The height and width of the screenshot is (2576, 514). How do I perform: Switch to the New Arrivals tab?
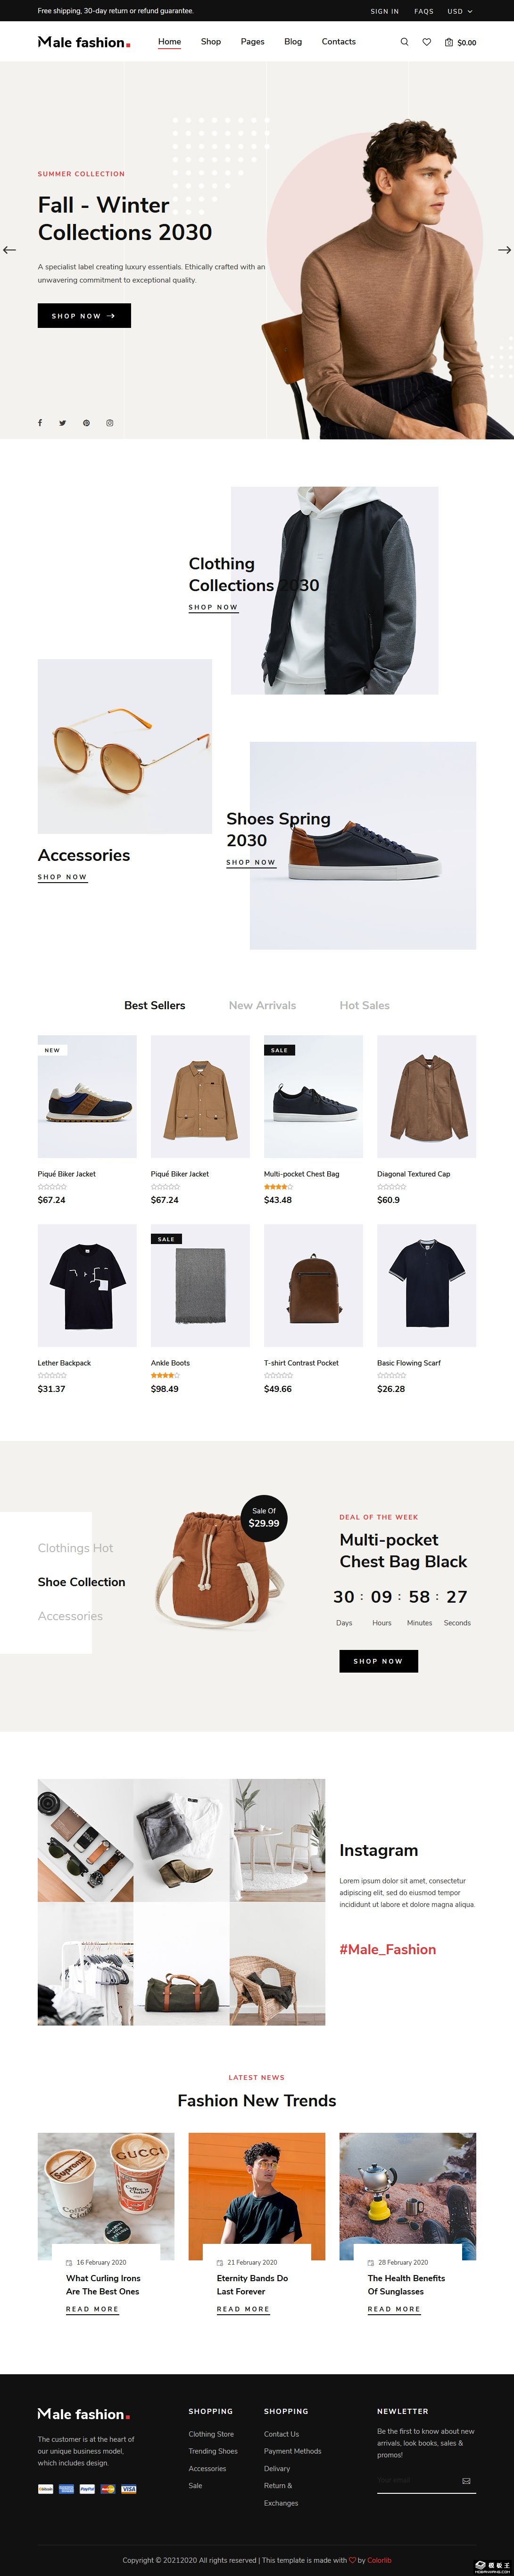point(263,1005)
